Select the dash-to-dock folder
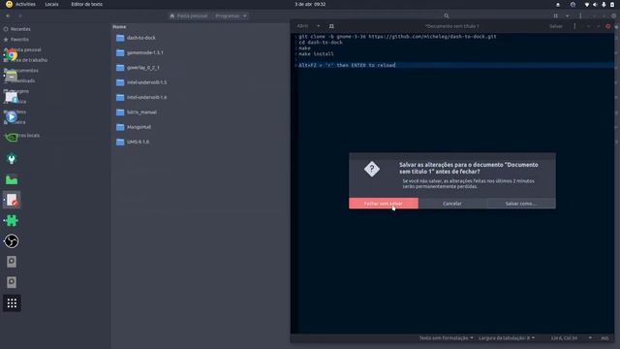 click(140, 38)
